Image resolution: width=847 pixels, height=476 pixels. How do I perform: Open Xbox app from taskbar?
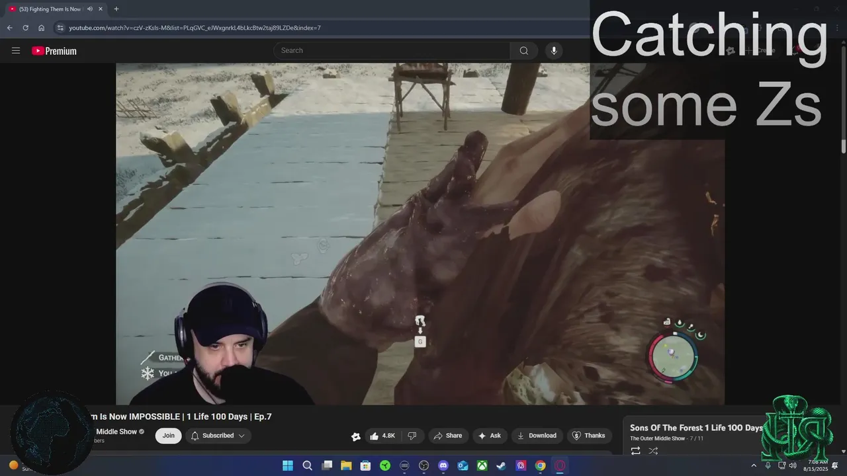tap(482, 465)
